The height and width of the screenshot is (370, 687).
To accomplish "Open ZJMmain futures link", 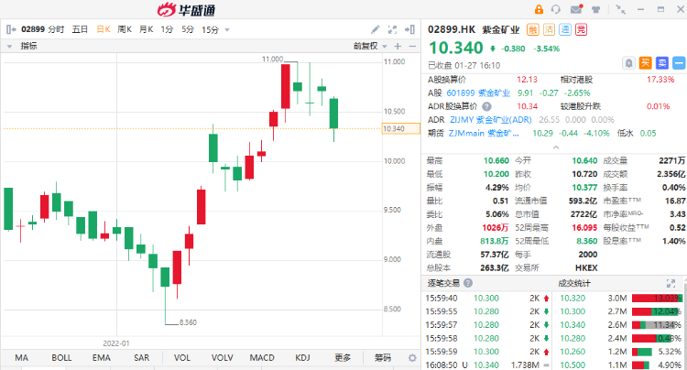I will click(x=484, y=133).
